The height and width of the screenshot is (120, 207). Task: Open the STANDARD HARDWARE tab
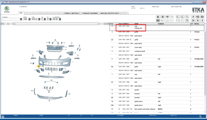(x=90, y=13)
